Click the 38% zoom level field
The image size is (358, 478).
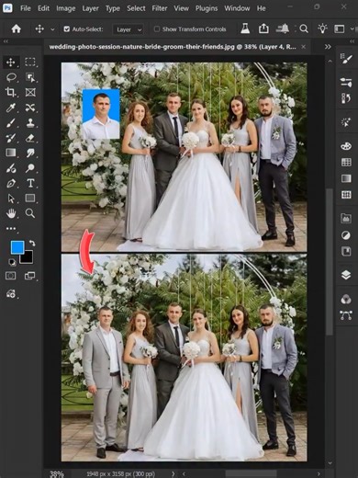(x=57, y=474)
